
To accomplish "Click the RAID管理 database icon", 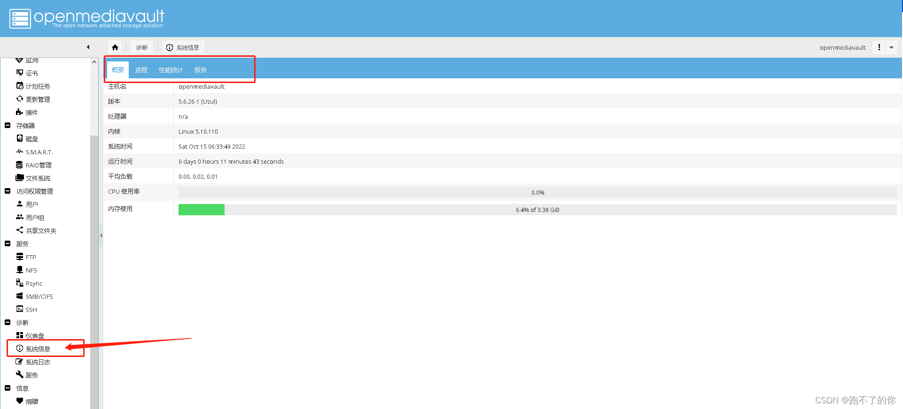I will click(x=20, y=165).
